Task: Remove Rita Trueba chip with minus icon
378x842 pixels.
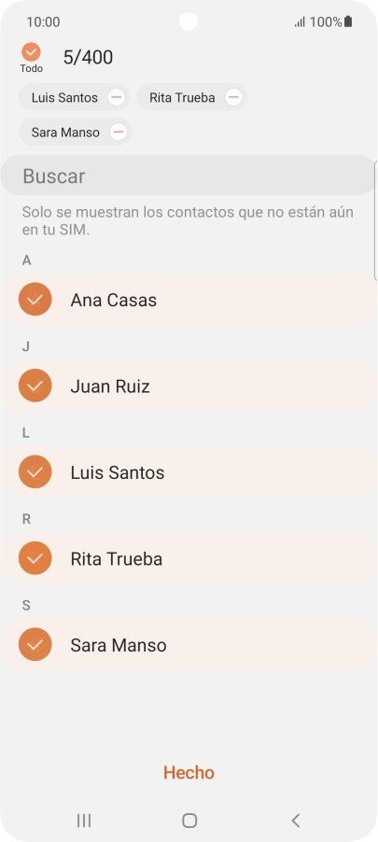Action: [233, 97]
